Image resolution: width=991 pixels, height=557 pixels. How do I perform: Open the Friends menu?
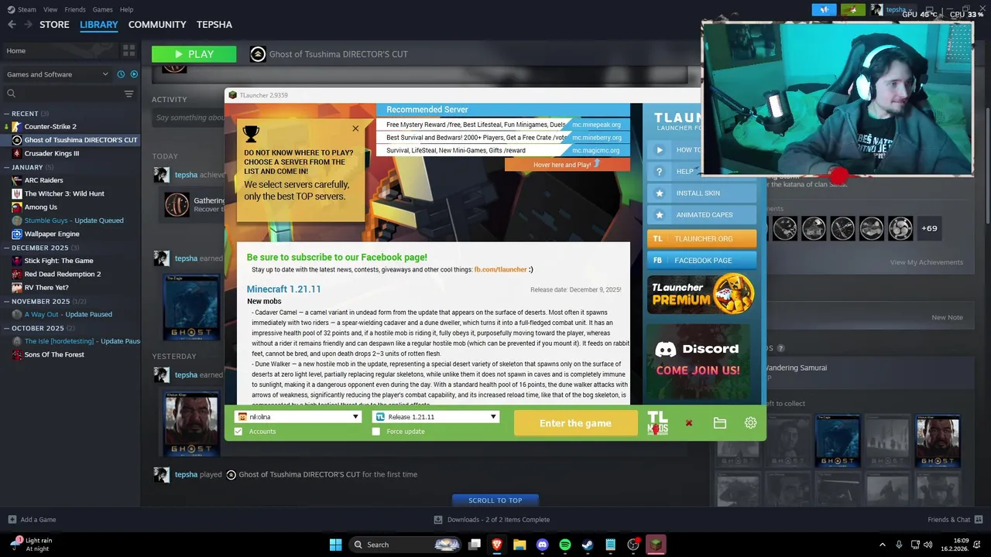[75, 9]
